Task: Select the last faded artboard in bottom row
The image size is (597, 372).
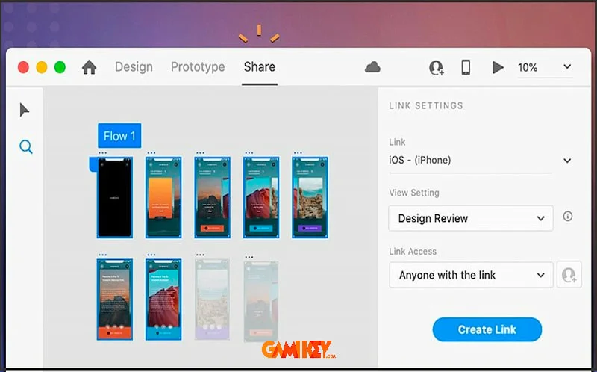Action: pos(260,301)
